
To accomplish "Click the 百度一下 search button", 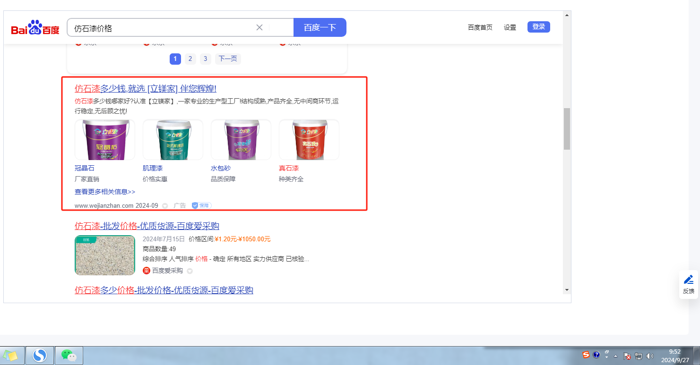I will [x=320, y=27].
